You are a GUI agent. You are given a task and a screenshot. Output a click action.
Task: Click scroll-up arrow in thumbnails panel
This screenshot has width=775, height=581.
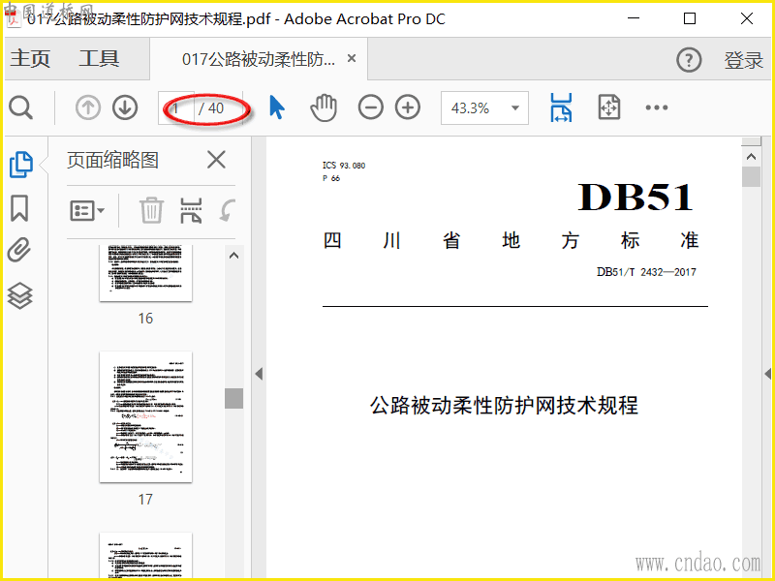tap(233, 256)
